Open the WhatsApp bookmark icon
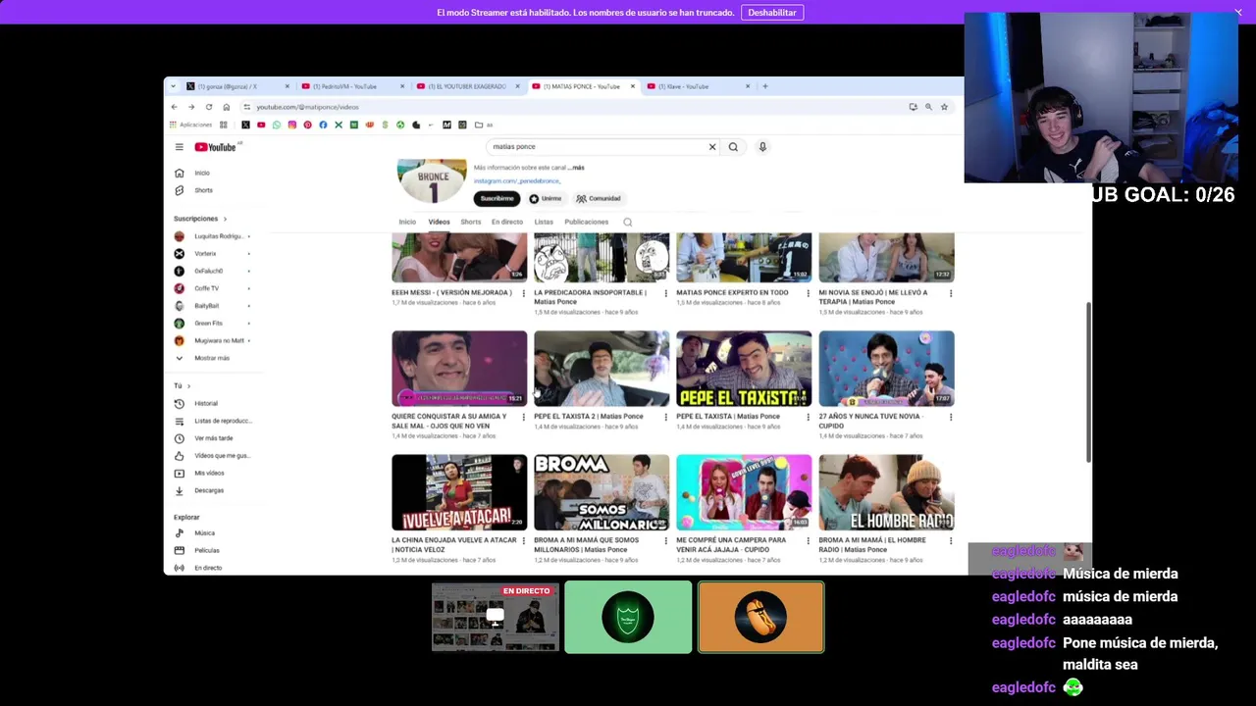The width and height of the screenshot is (1256, 706). [x=277, y=125]
